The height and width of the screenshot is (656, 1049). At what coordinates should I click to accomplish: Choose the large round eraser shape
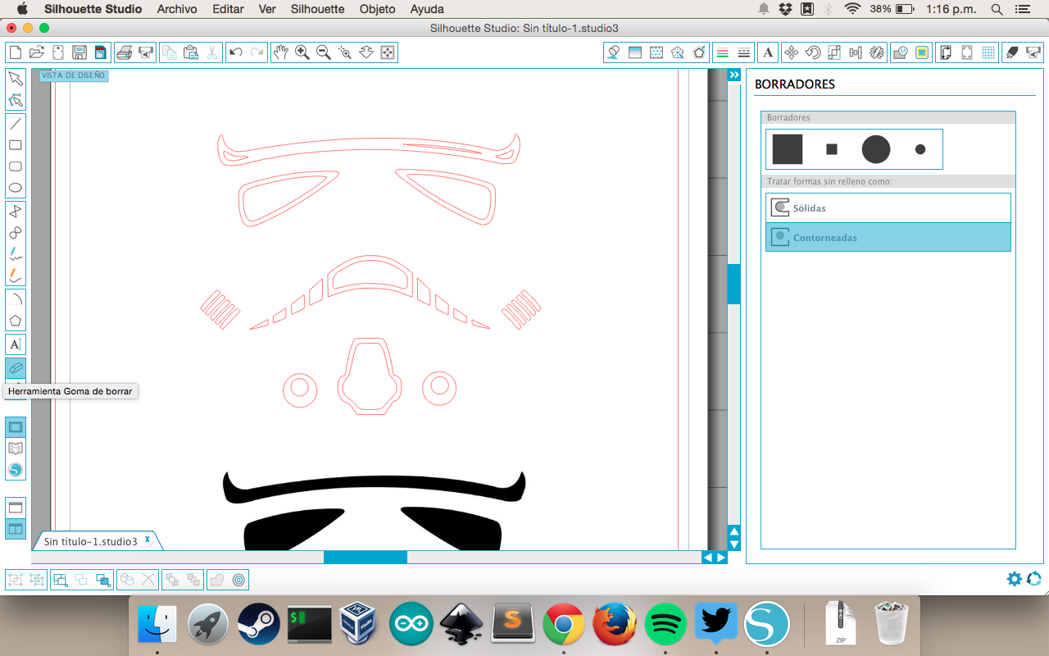(x=876, y=149)
